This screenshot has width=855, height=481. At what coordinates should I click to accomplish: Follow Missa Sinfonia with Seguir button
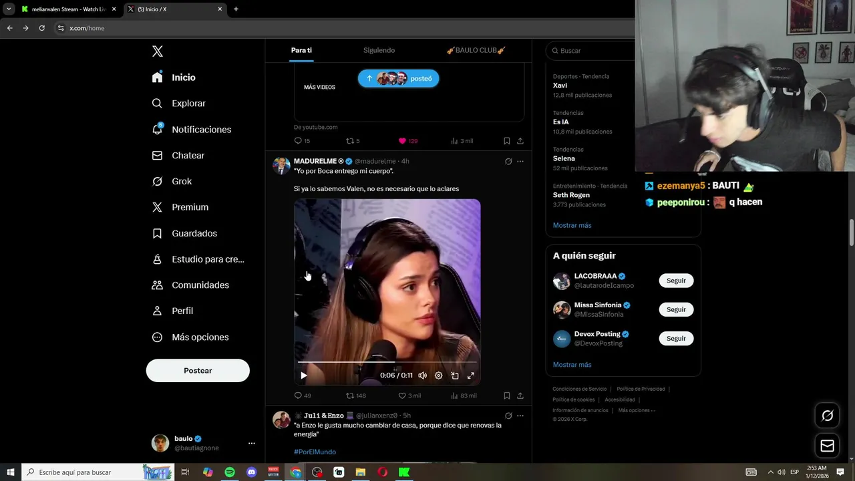(676, 309)
